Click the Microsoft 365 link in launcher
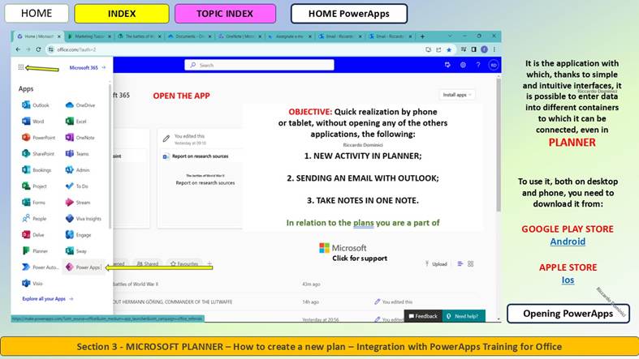The width and height of the screenshot is (639, 359). click(x=87, y=67)
